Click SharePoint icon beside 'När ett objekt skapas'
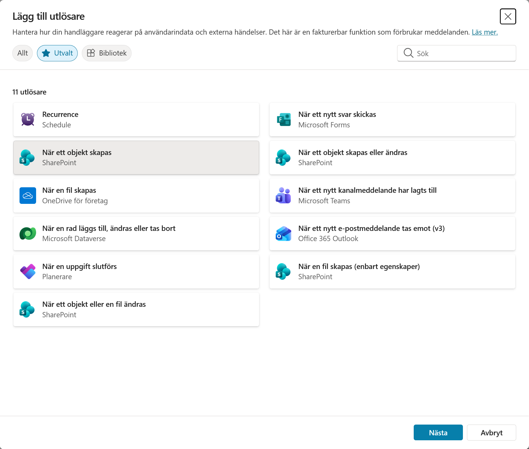This screenshot has width=529, height=449. point(27,158)
